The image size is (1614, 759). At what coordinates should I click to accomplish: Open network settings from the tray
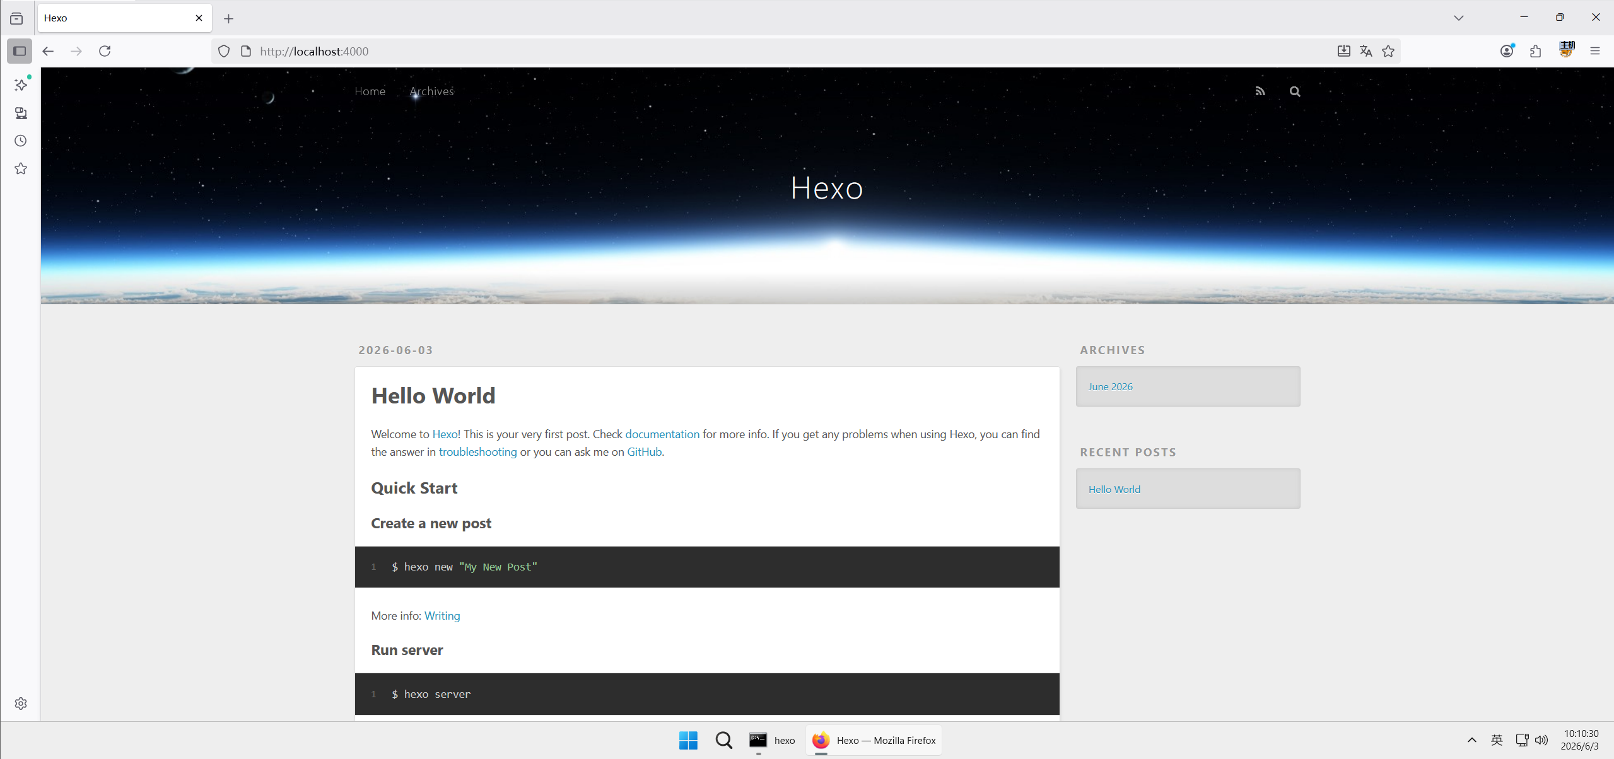(x=1522, y=740)
